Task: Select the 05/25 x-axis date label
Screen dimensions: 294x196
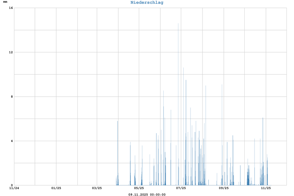Action: 139,188
